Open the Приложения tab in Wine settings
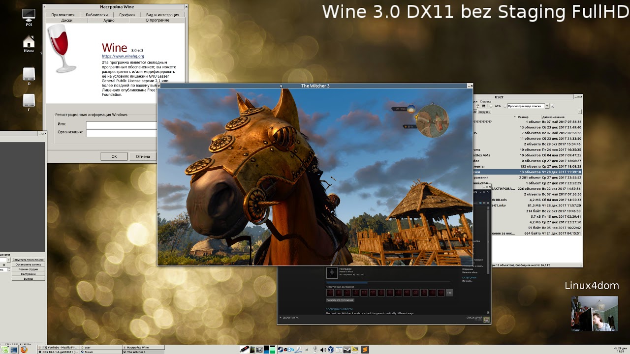Image resolution: width=630 pixels, height=354 pixels. click(63, 15)
